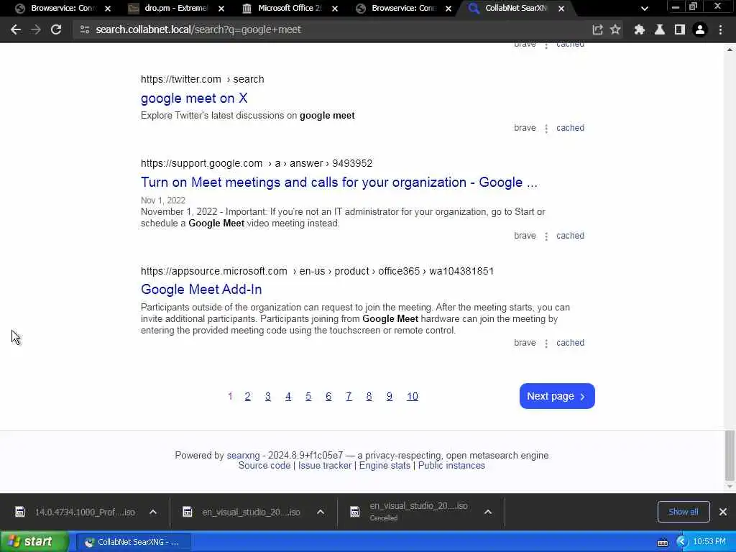Open the 'Google Meet Add-In' result
Screen dimensions: 736x552
coord(201,289)
